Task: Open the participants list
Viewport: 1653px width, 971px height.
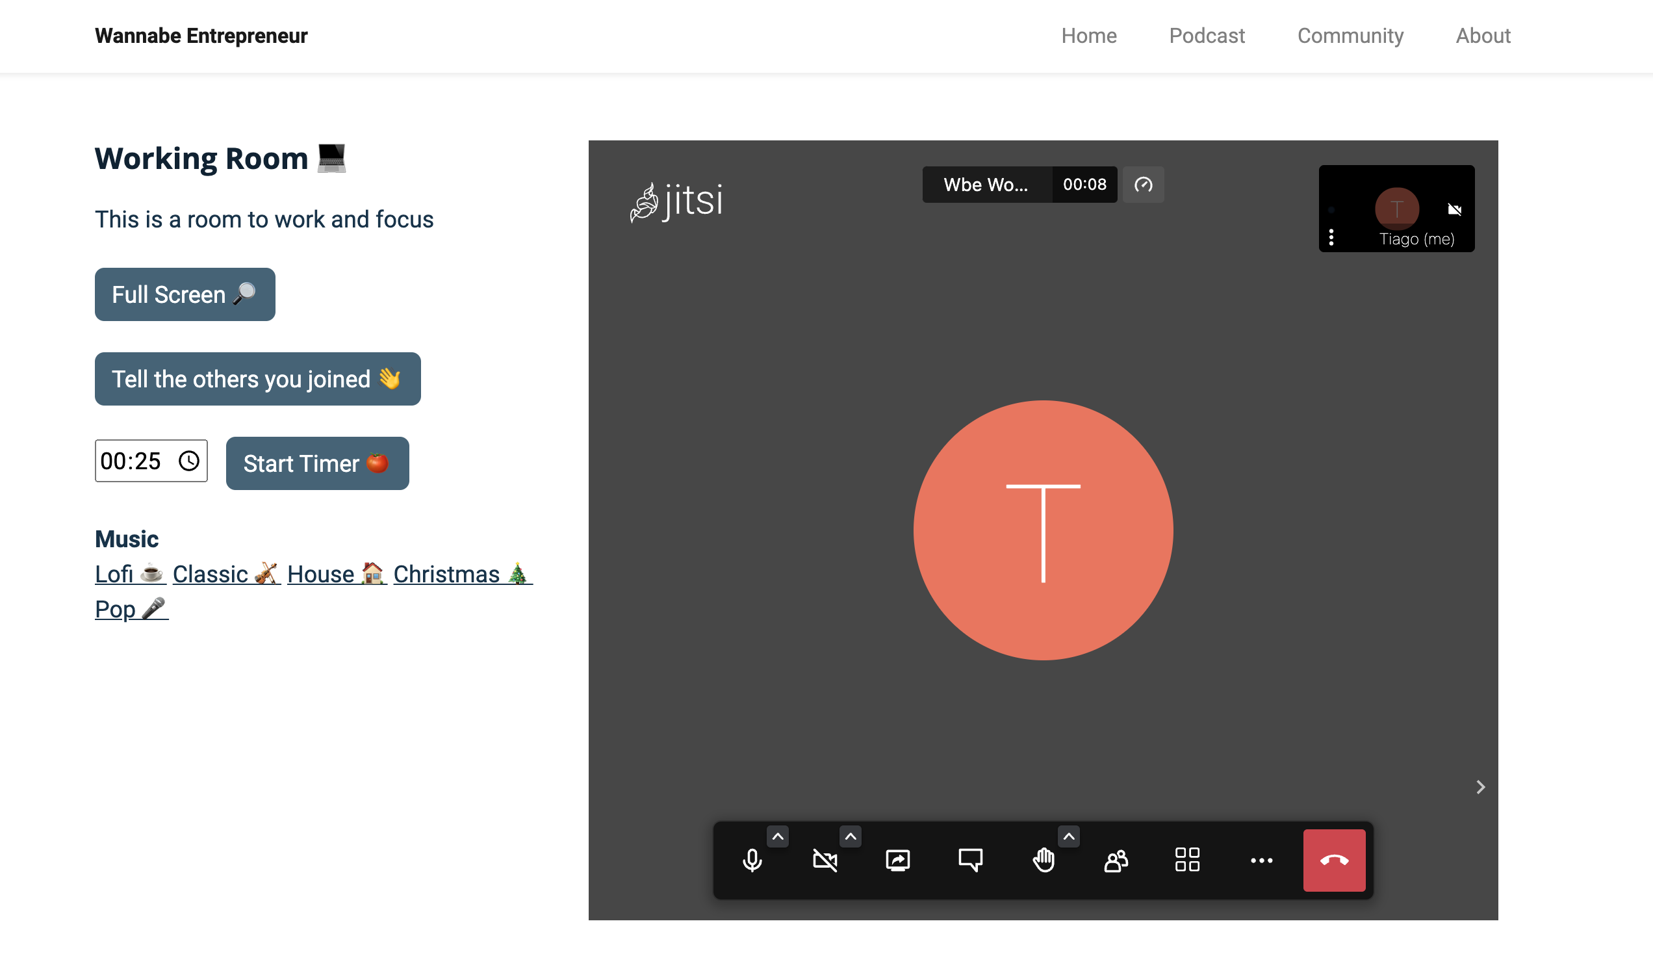Action: click(x=1116, y=860)
